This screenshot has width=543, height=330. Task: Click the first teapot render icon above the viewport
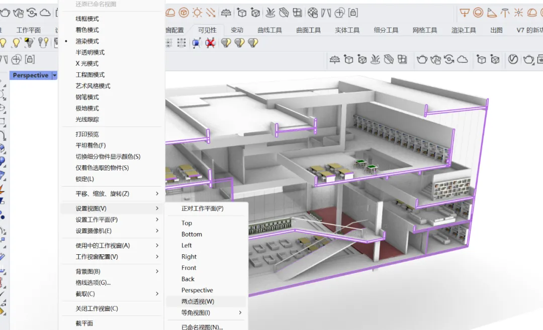[422, 60]
